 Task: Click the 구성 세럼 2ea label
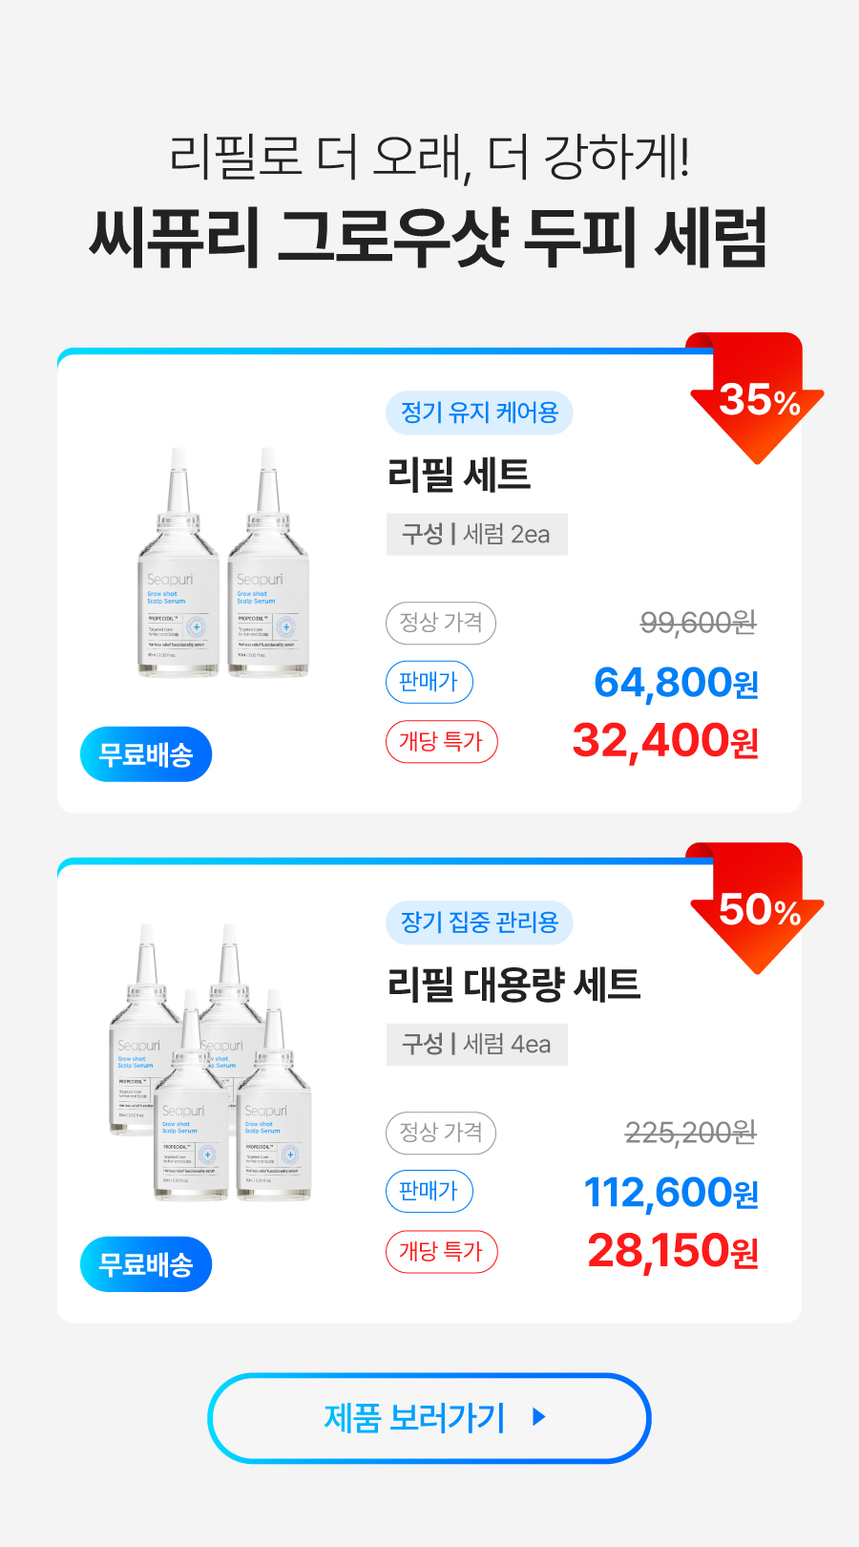476,535
